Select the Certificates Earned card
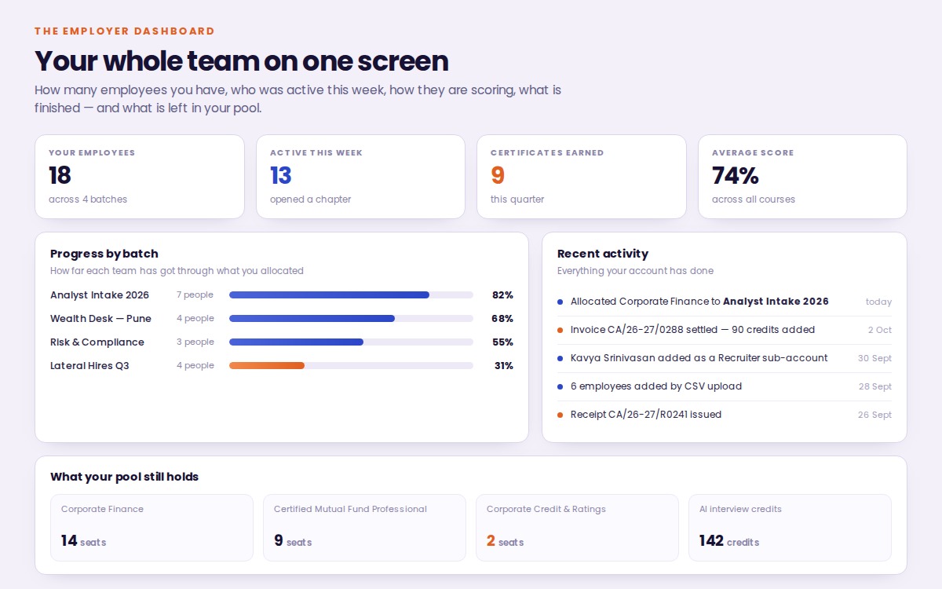This screenshot has height=589, width=942. 582,177
